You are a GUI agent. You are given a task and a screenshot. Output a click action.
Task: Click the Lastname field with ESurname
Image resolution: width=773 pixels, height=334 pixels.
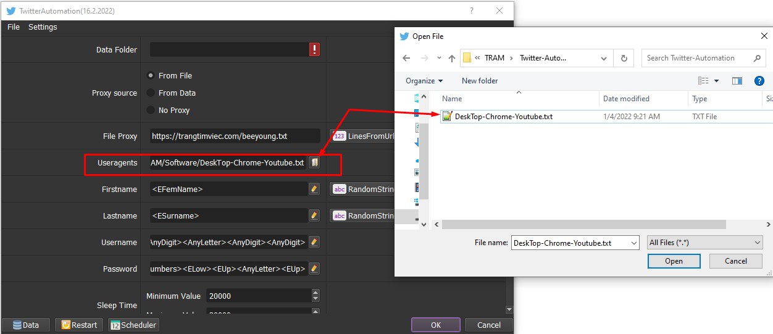pos(229,215)
